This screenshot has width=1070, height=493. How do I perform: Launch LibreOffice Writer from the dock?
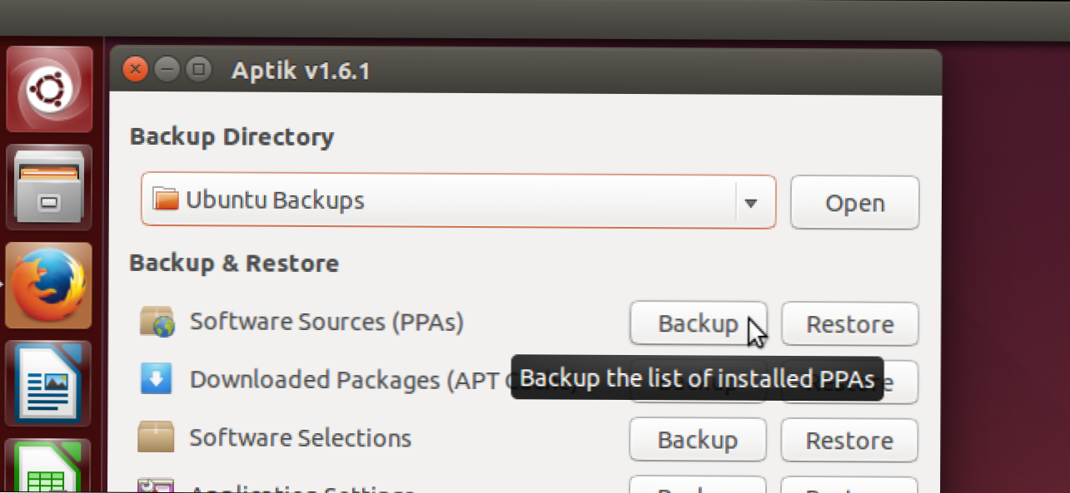49,383
